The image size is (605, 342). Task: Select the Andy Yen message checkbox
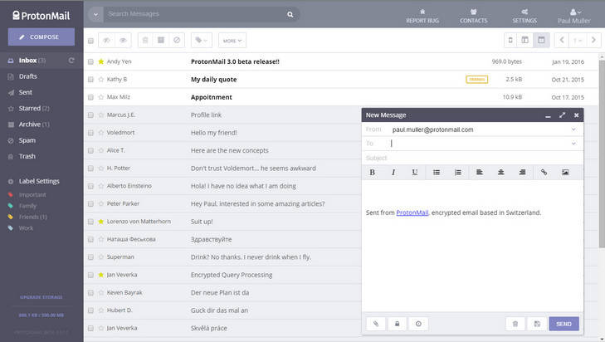click(90, 61)
